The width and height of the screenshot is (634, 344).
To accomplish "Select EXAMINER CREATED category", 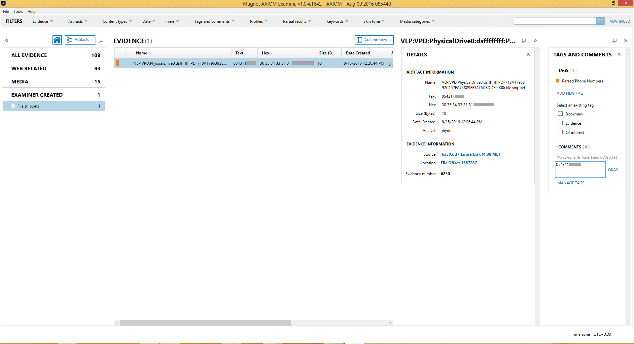I will 54,95.
